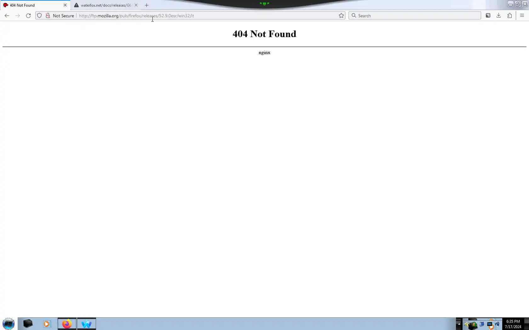
Task: Go back to the previous page
Action: tap(7, 16)
